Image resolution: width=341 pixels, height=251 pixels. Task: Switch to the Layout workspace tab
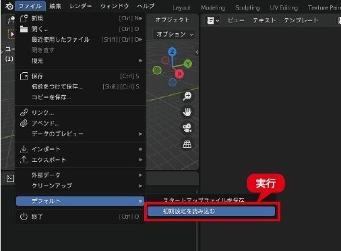tap(181, 8)
